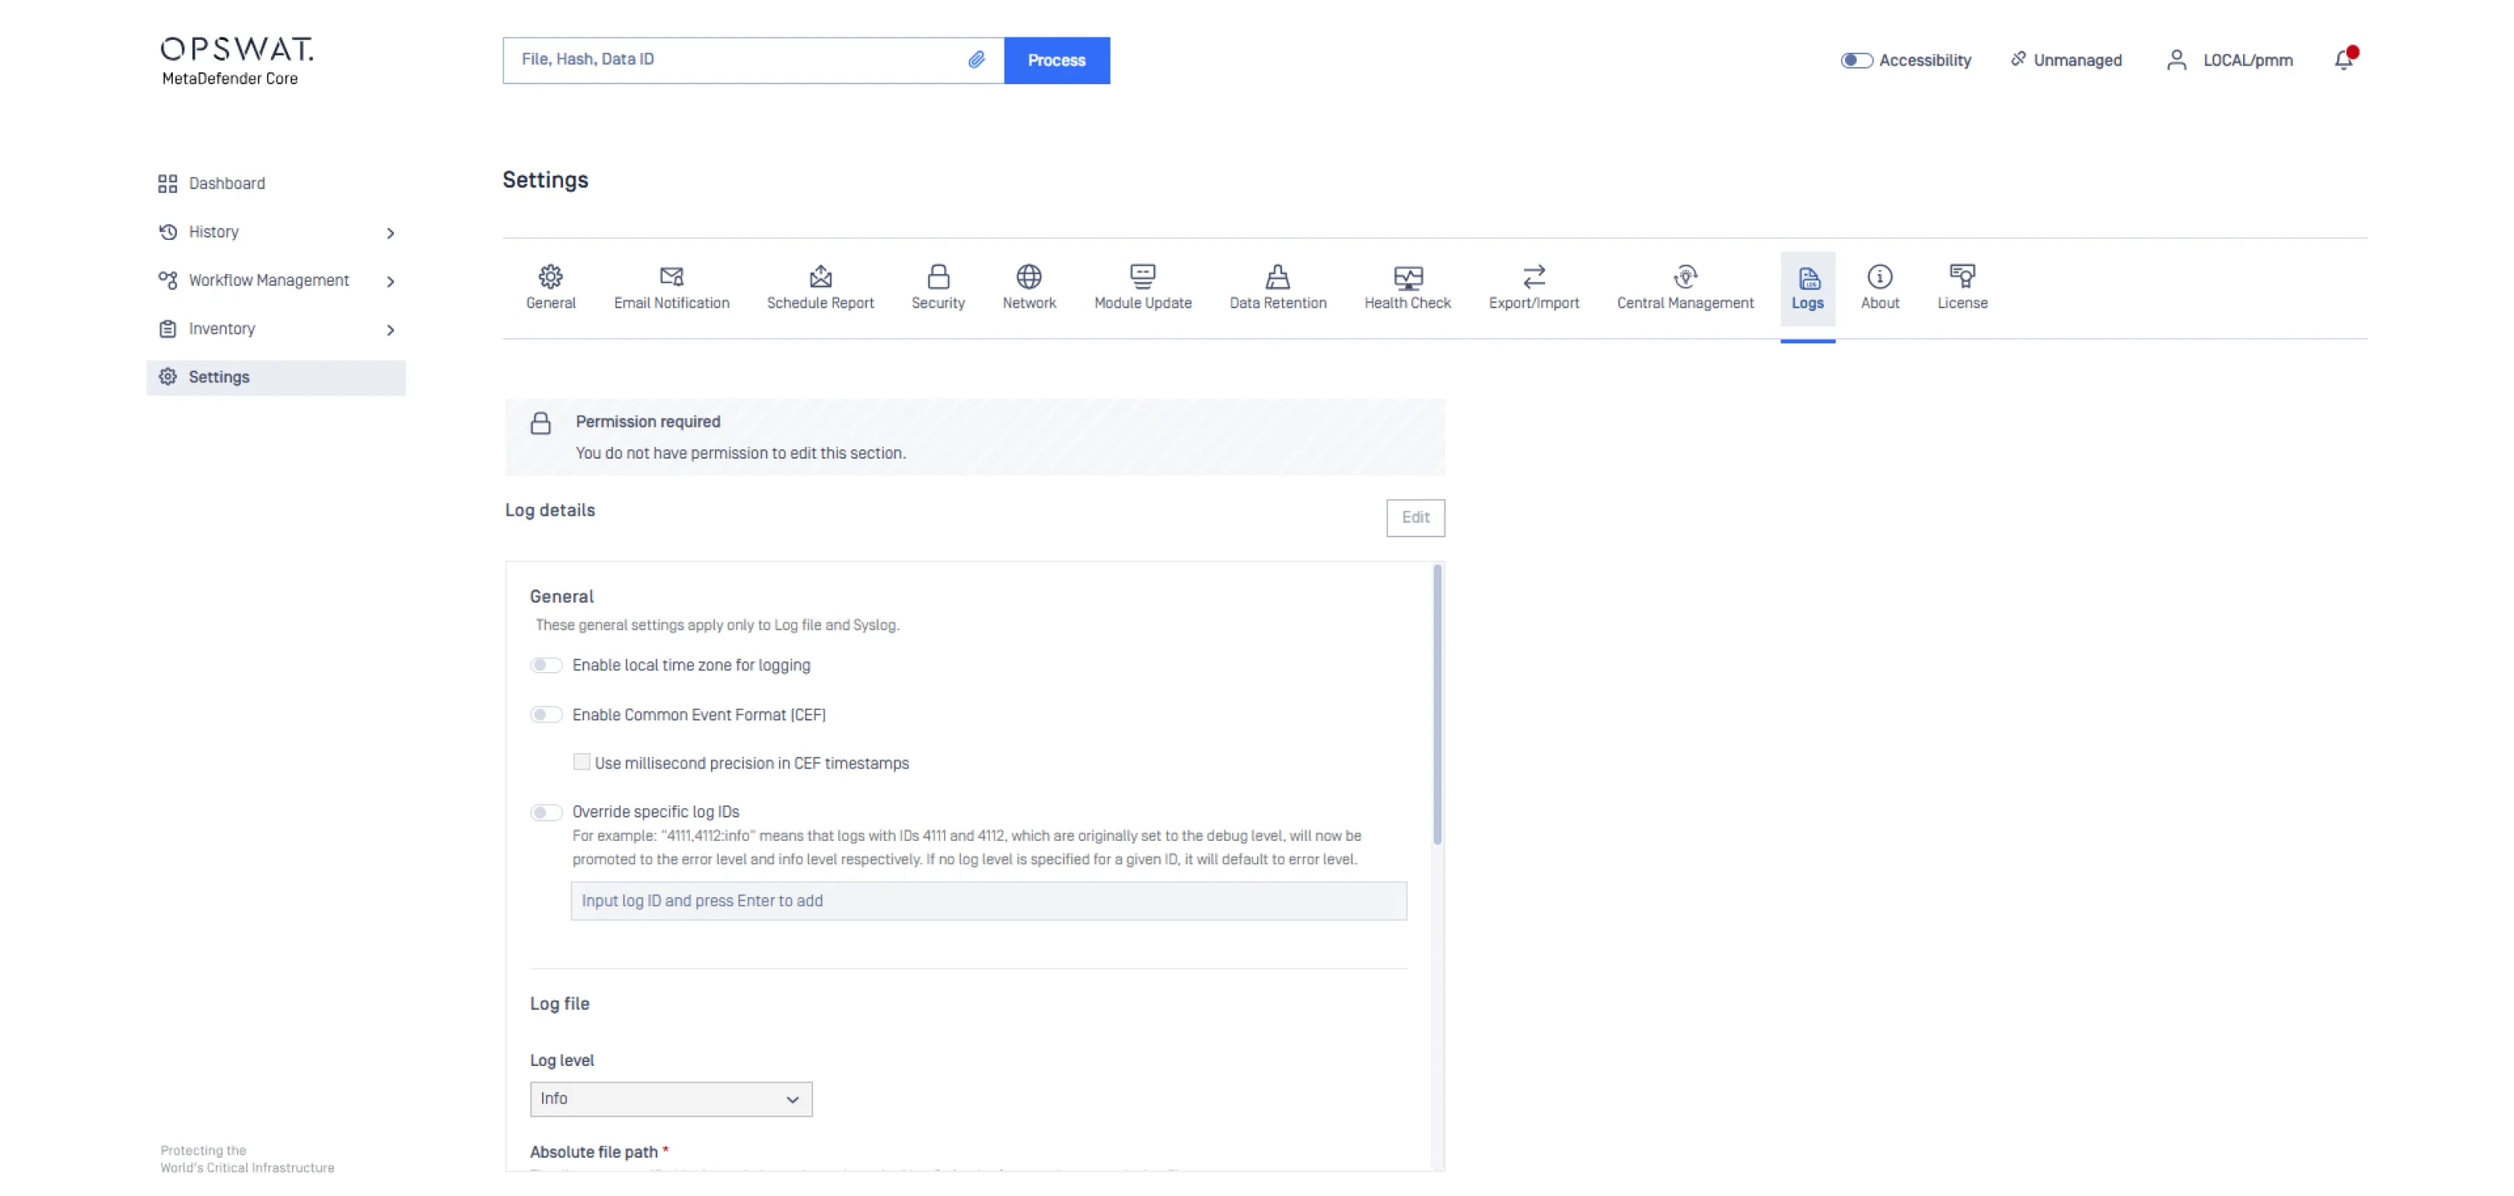Click the paperclip attach file icon
Viewport: 2514px width, 1196px height.
[x=976, y=59]
